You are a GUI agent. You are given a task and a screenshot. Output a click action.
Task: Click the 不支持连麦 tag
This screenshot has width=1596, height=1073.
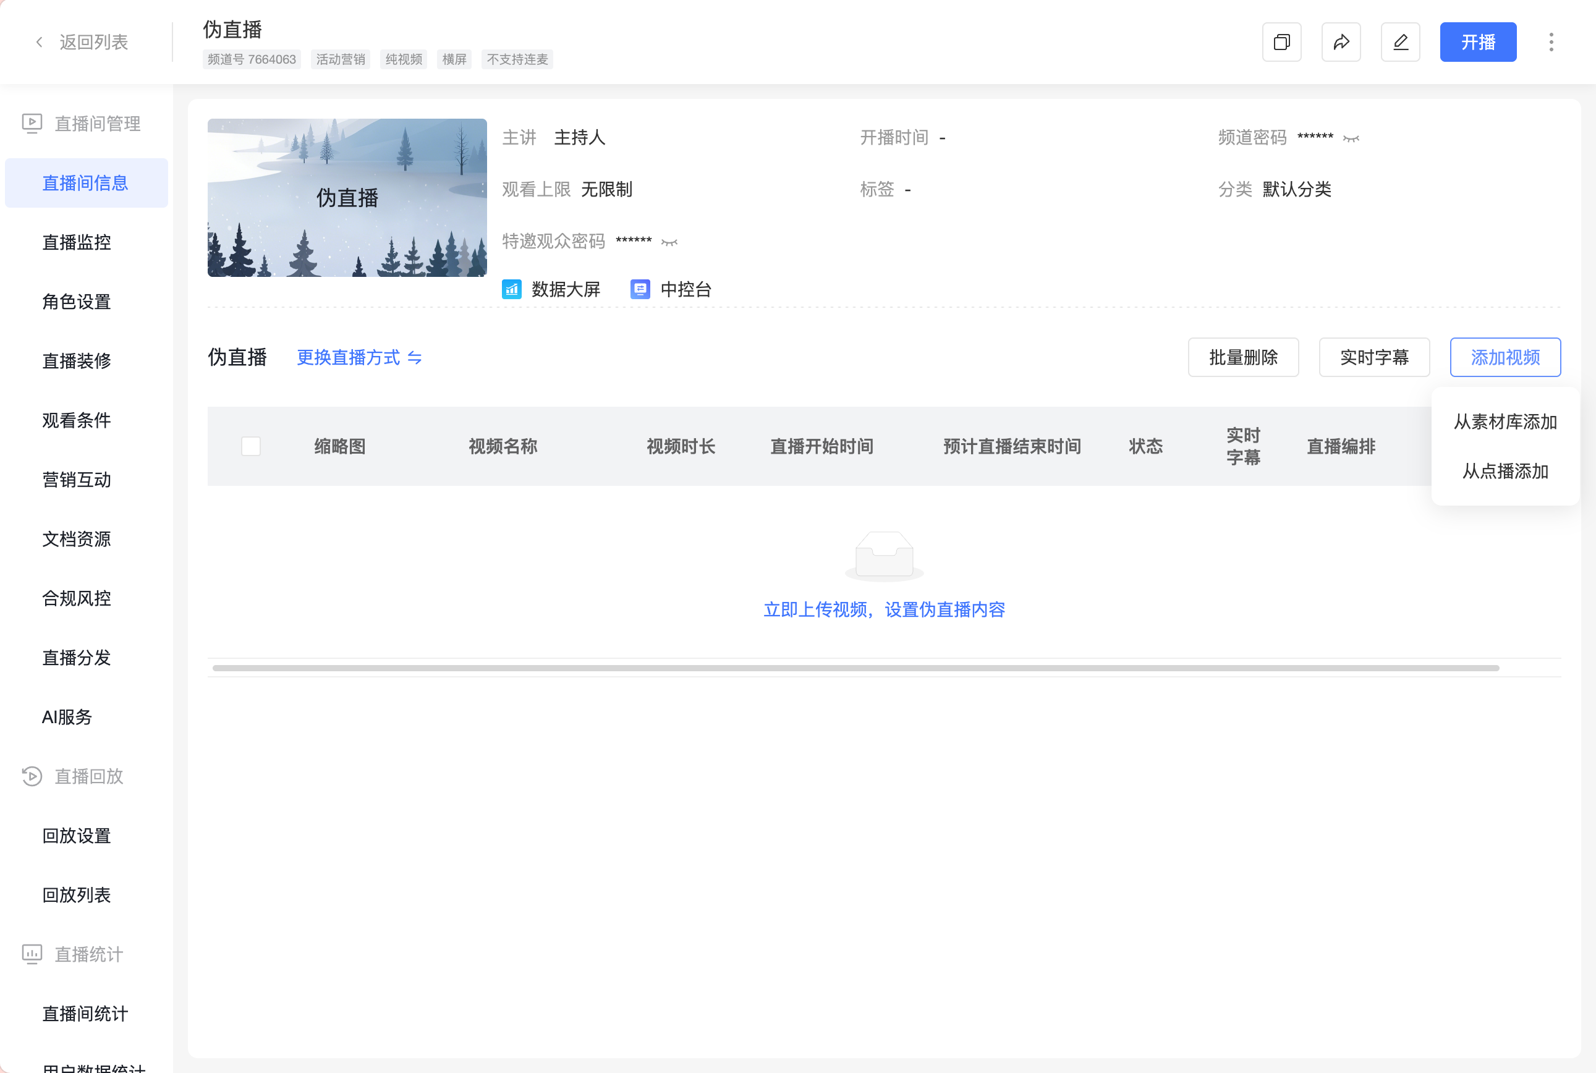pos(517,59)
